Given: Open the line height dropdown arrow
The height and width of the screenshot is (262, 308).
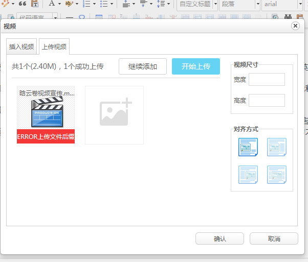Looking at the screenshot, I should (x=168, y=4).
